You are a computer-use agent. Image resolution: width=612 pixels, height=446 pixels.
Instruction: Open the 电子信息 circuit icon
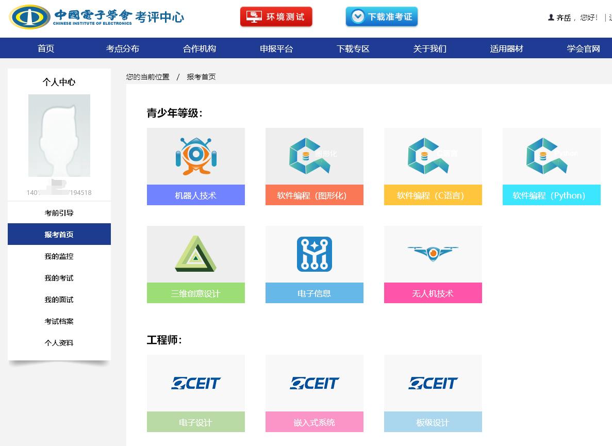pyautogui.click(x=314, y=254)
